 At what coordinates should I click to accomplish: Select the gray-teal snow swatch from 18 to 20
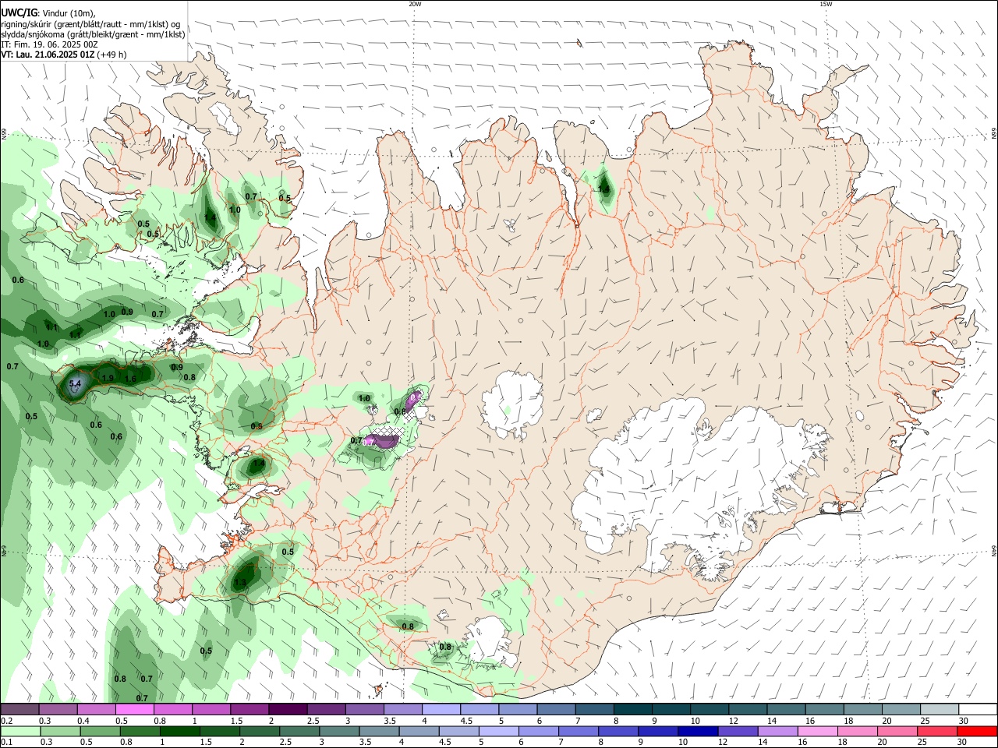coord(862,709)
